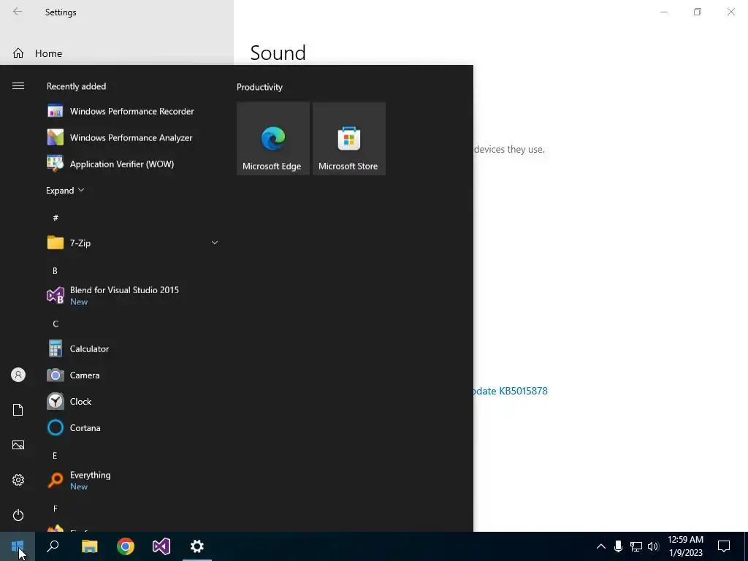Open Application Verifier (WOW)
748x561 pixels.
tap(132, 164)
